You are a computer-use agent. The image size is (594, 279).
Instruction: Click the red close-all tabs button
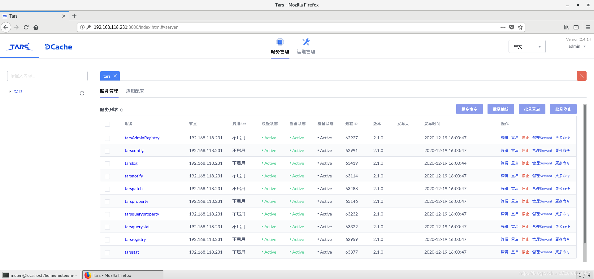coord(581,76)
